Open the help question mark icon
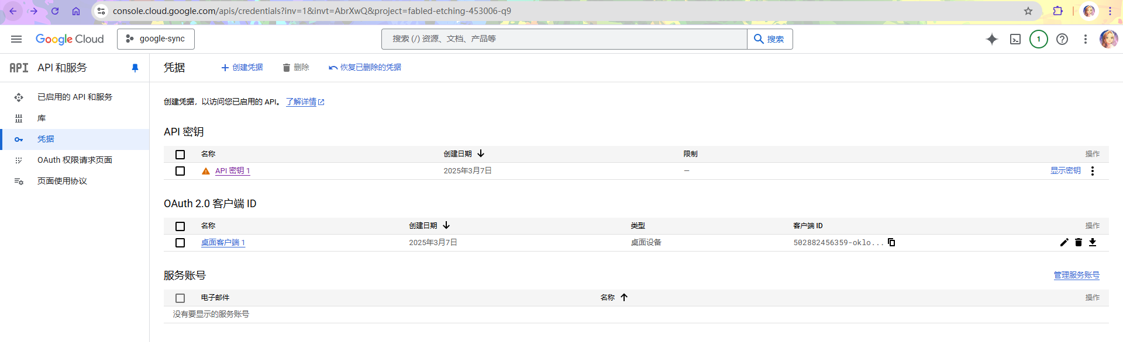This screenshot has width=1123, height=342. [1062, 39]
